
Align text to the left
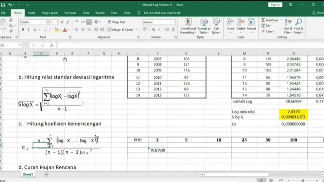76,30
